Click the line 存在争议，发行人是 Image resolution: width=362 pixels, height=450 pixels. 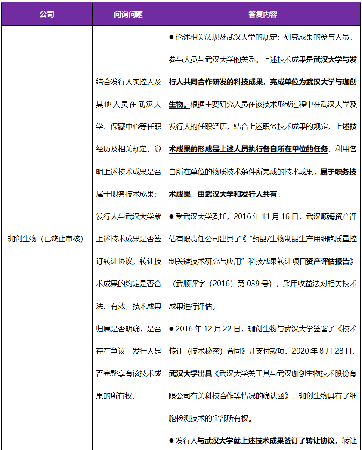click(x=129, y=351)
